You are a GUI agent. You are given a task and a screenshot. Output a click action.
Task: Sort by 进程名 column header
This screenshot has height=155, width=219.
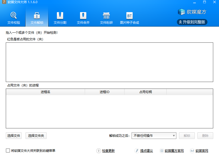(x=45, y=92)
